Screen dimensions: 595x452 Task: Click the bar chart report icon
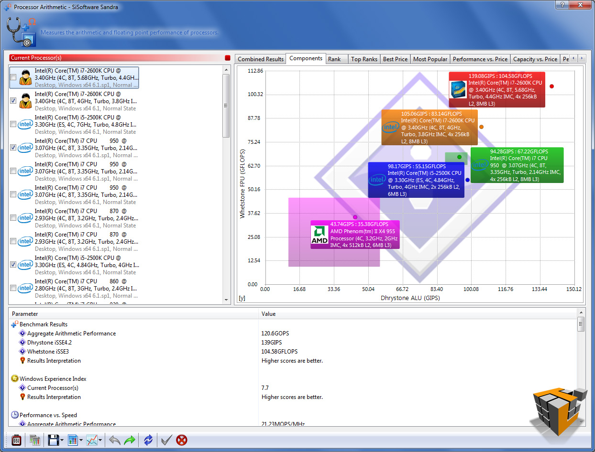(x=73, y=440)
